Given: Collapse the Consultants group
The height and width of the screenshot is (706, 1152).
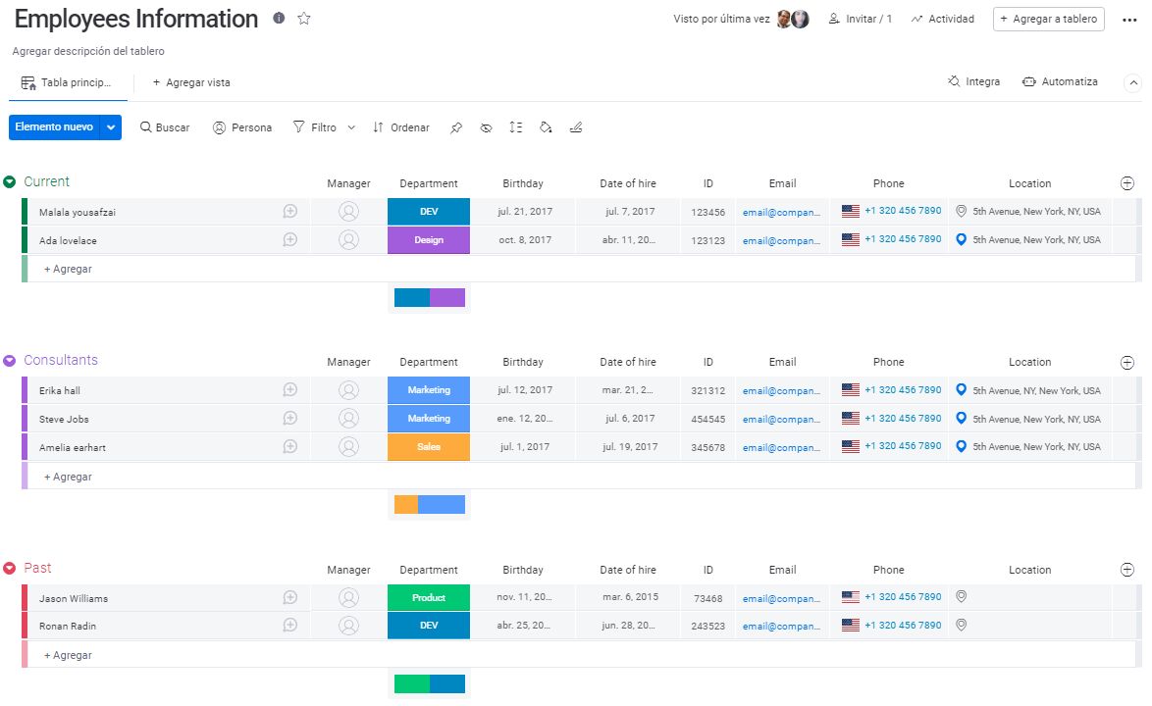Looking at the screenshot, I should tap(10, 361).
